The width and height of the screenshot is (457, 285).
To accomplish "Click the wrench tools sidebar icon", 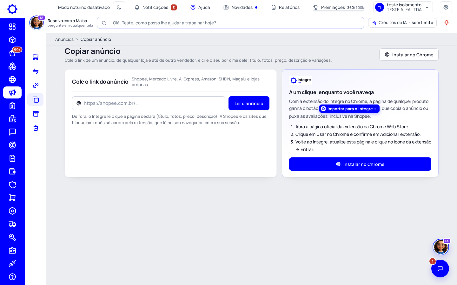I will (x=12, y=237).
